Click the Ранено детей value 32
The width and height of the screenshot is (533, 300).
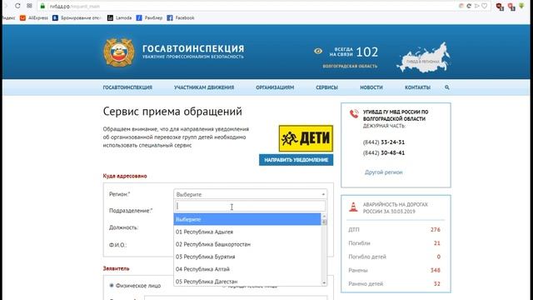pos(436,283)
